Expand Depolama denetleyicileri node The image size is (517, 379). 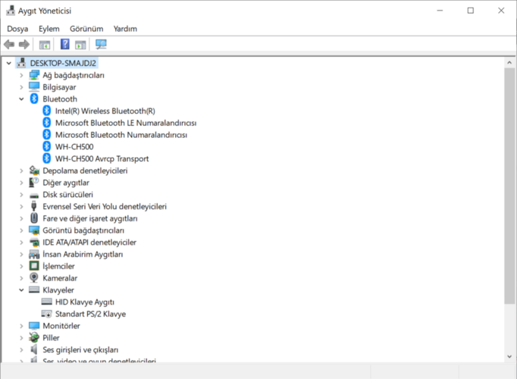pos(21,171)
